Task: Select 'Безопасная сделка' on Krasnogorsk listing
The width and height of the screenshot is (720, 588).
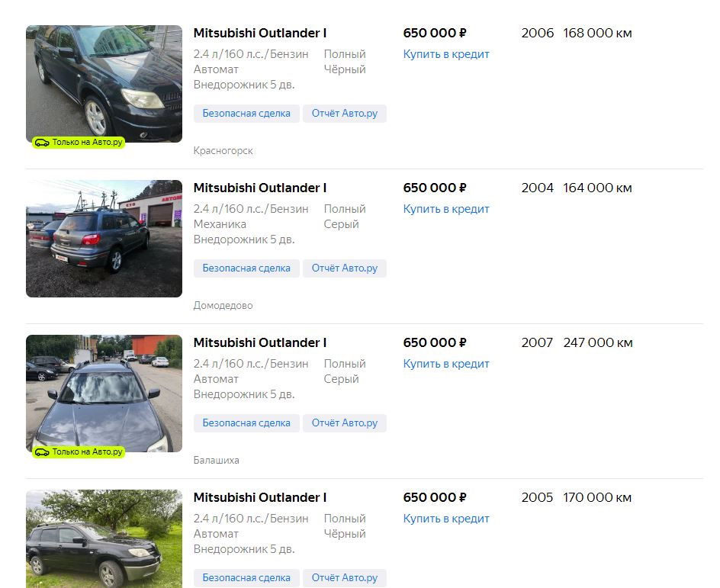Action: click(246, 114)
